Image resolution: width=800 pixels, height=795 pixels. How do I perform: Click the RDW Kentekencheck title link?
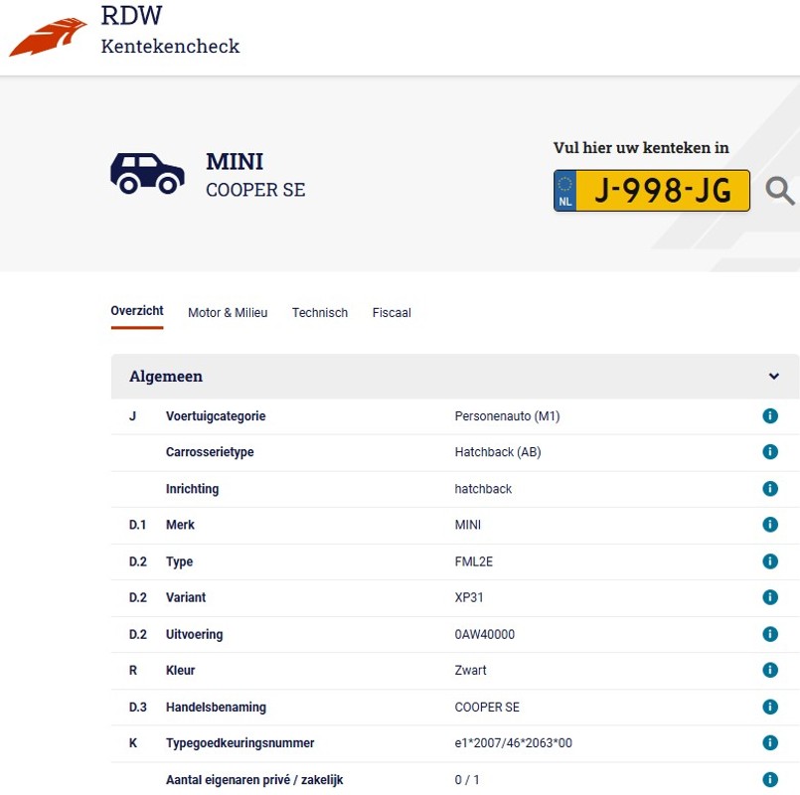(170, 30)
